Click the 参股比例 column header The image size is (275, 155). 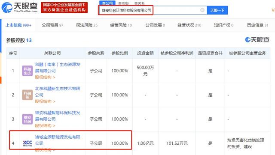coord(120,53)
